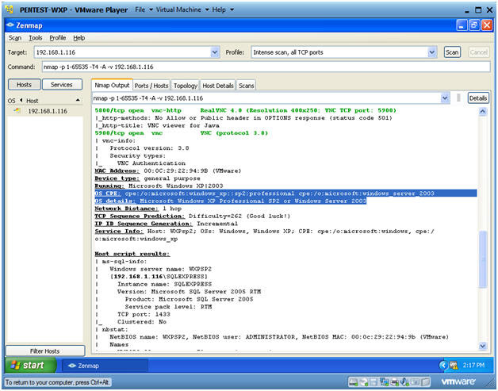
Task: Open Zenmap Scan menu
Action: click(15, 38)
